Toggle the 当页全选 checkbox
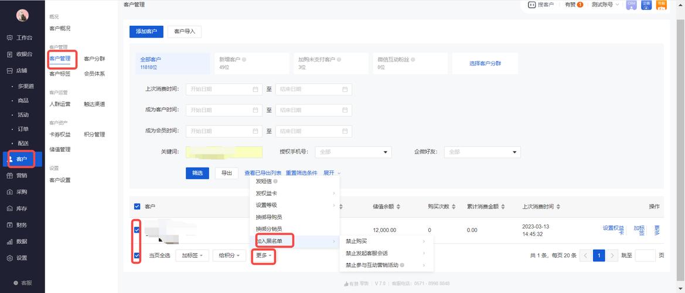This screenshot has height=293, width=685. tap(137, 255)
